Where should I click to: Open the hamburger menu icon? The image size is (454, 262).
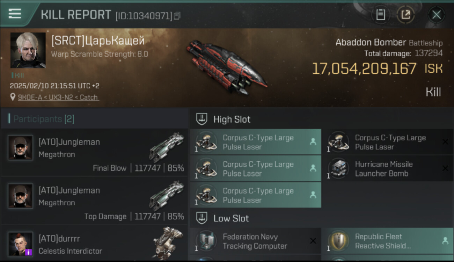pyautogui.click(x=15, y=14)
